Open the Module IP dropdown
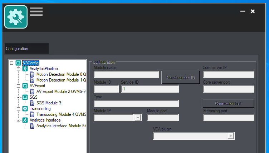The height and width of the screenshot is (153, 269). point(138,118)
